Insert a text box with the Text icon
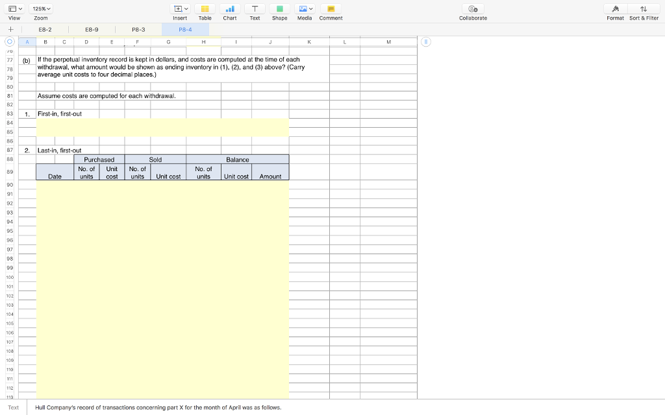The height and width of the screenshot is (415, 665). coord(255,10)
